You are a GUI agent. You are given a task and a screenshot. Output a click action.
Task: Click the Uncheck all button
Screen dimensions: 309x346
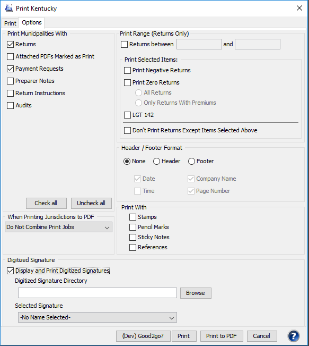(91, 203)
